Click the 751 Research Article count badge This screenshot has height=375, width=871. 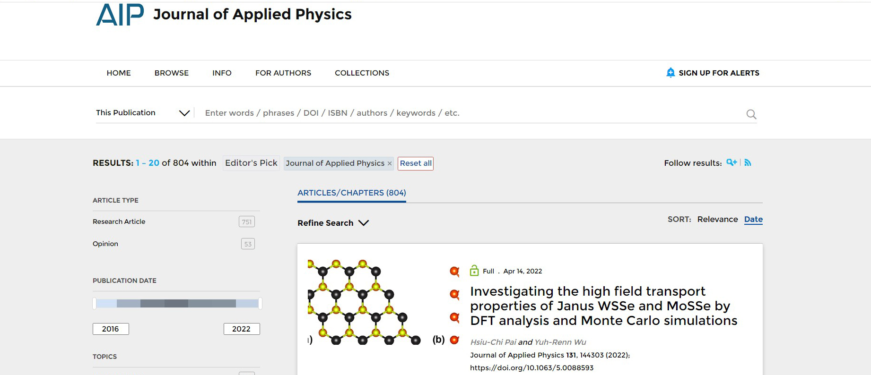(247, 222)
